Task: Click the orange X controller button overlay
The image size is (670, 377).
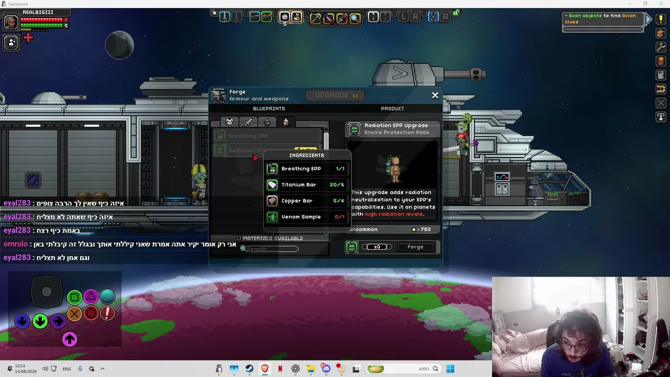Action: tap(74, 314)
